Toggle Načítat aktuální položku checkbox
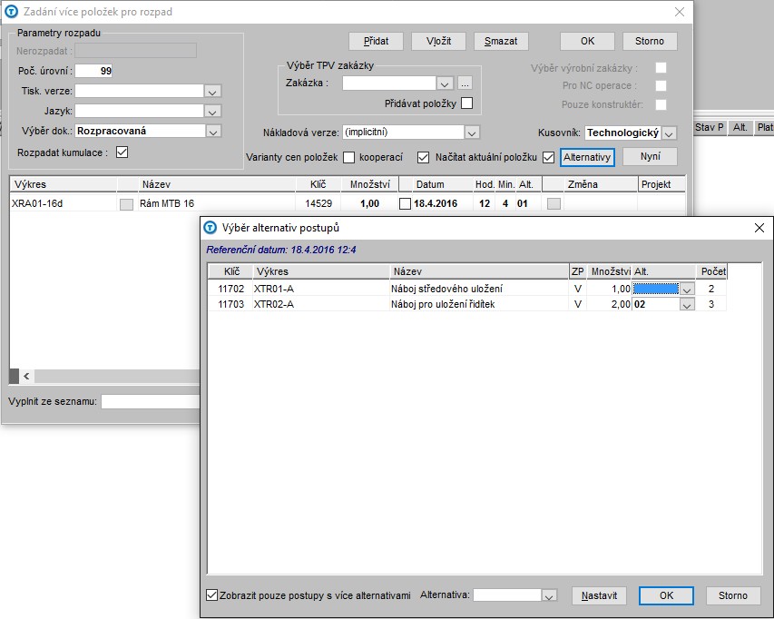 coord(548,157)
